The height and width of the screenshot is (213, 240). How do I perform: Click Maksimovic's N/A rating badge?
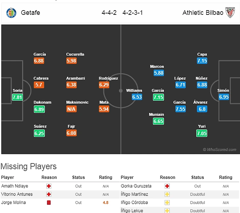coord(71,109)
